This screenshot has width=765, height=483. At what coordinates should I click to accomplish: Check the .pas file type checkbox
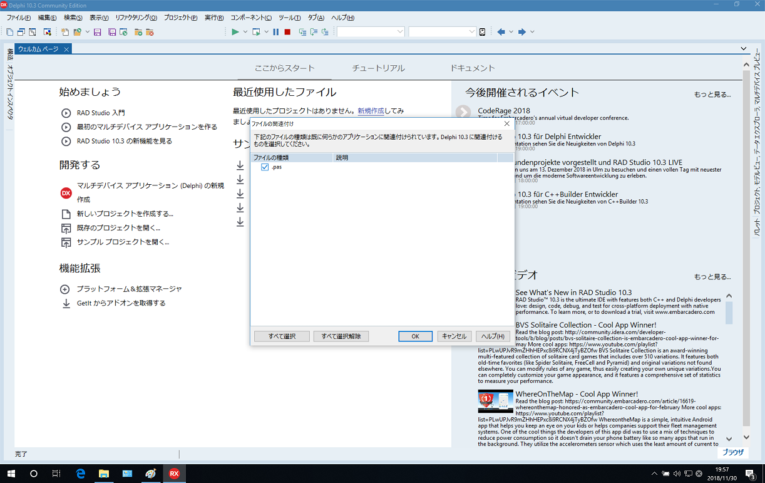click(265, 167)
